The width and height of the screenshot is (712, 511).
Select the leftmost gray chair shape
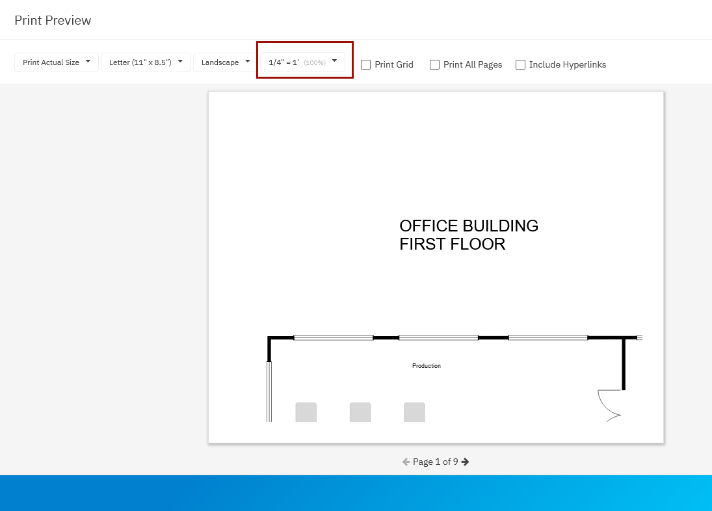click(306, 412)
